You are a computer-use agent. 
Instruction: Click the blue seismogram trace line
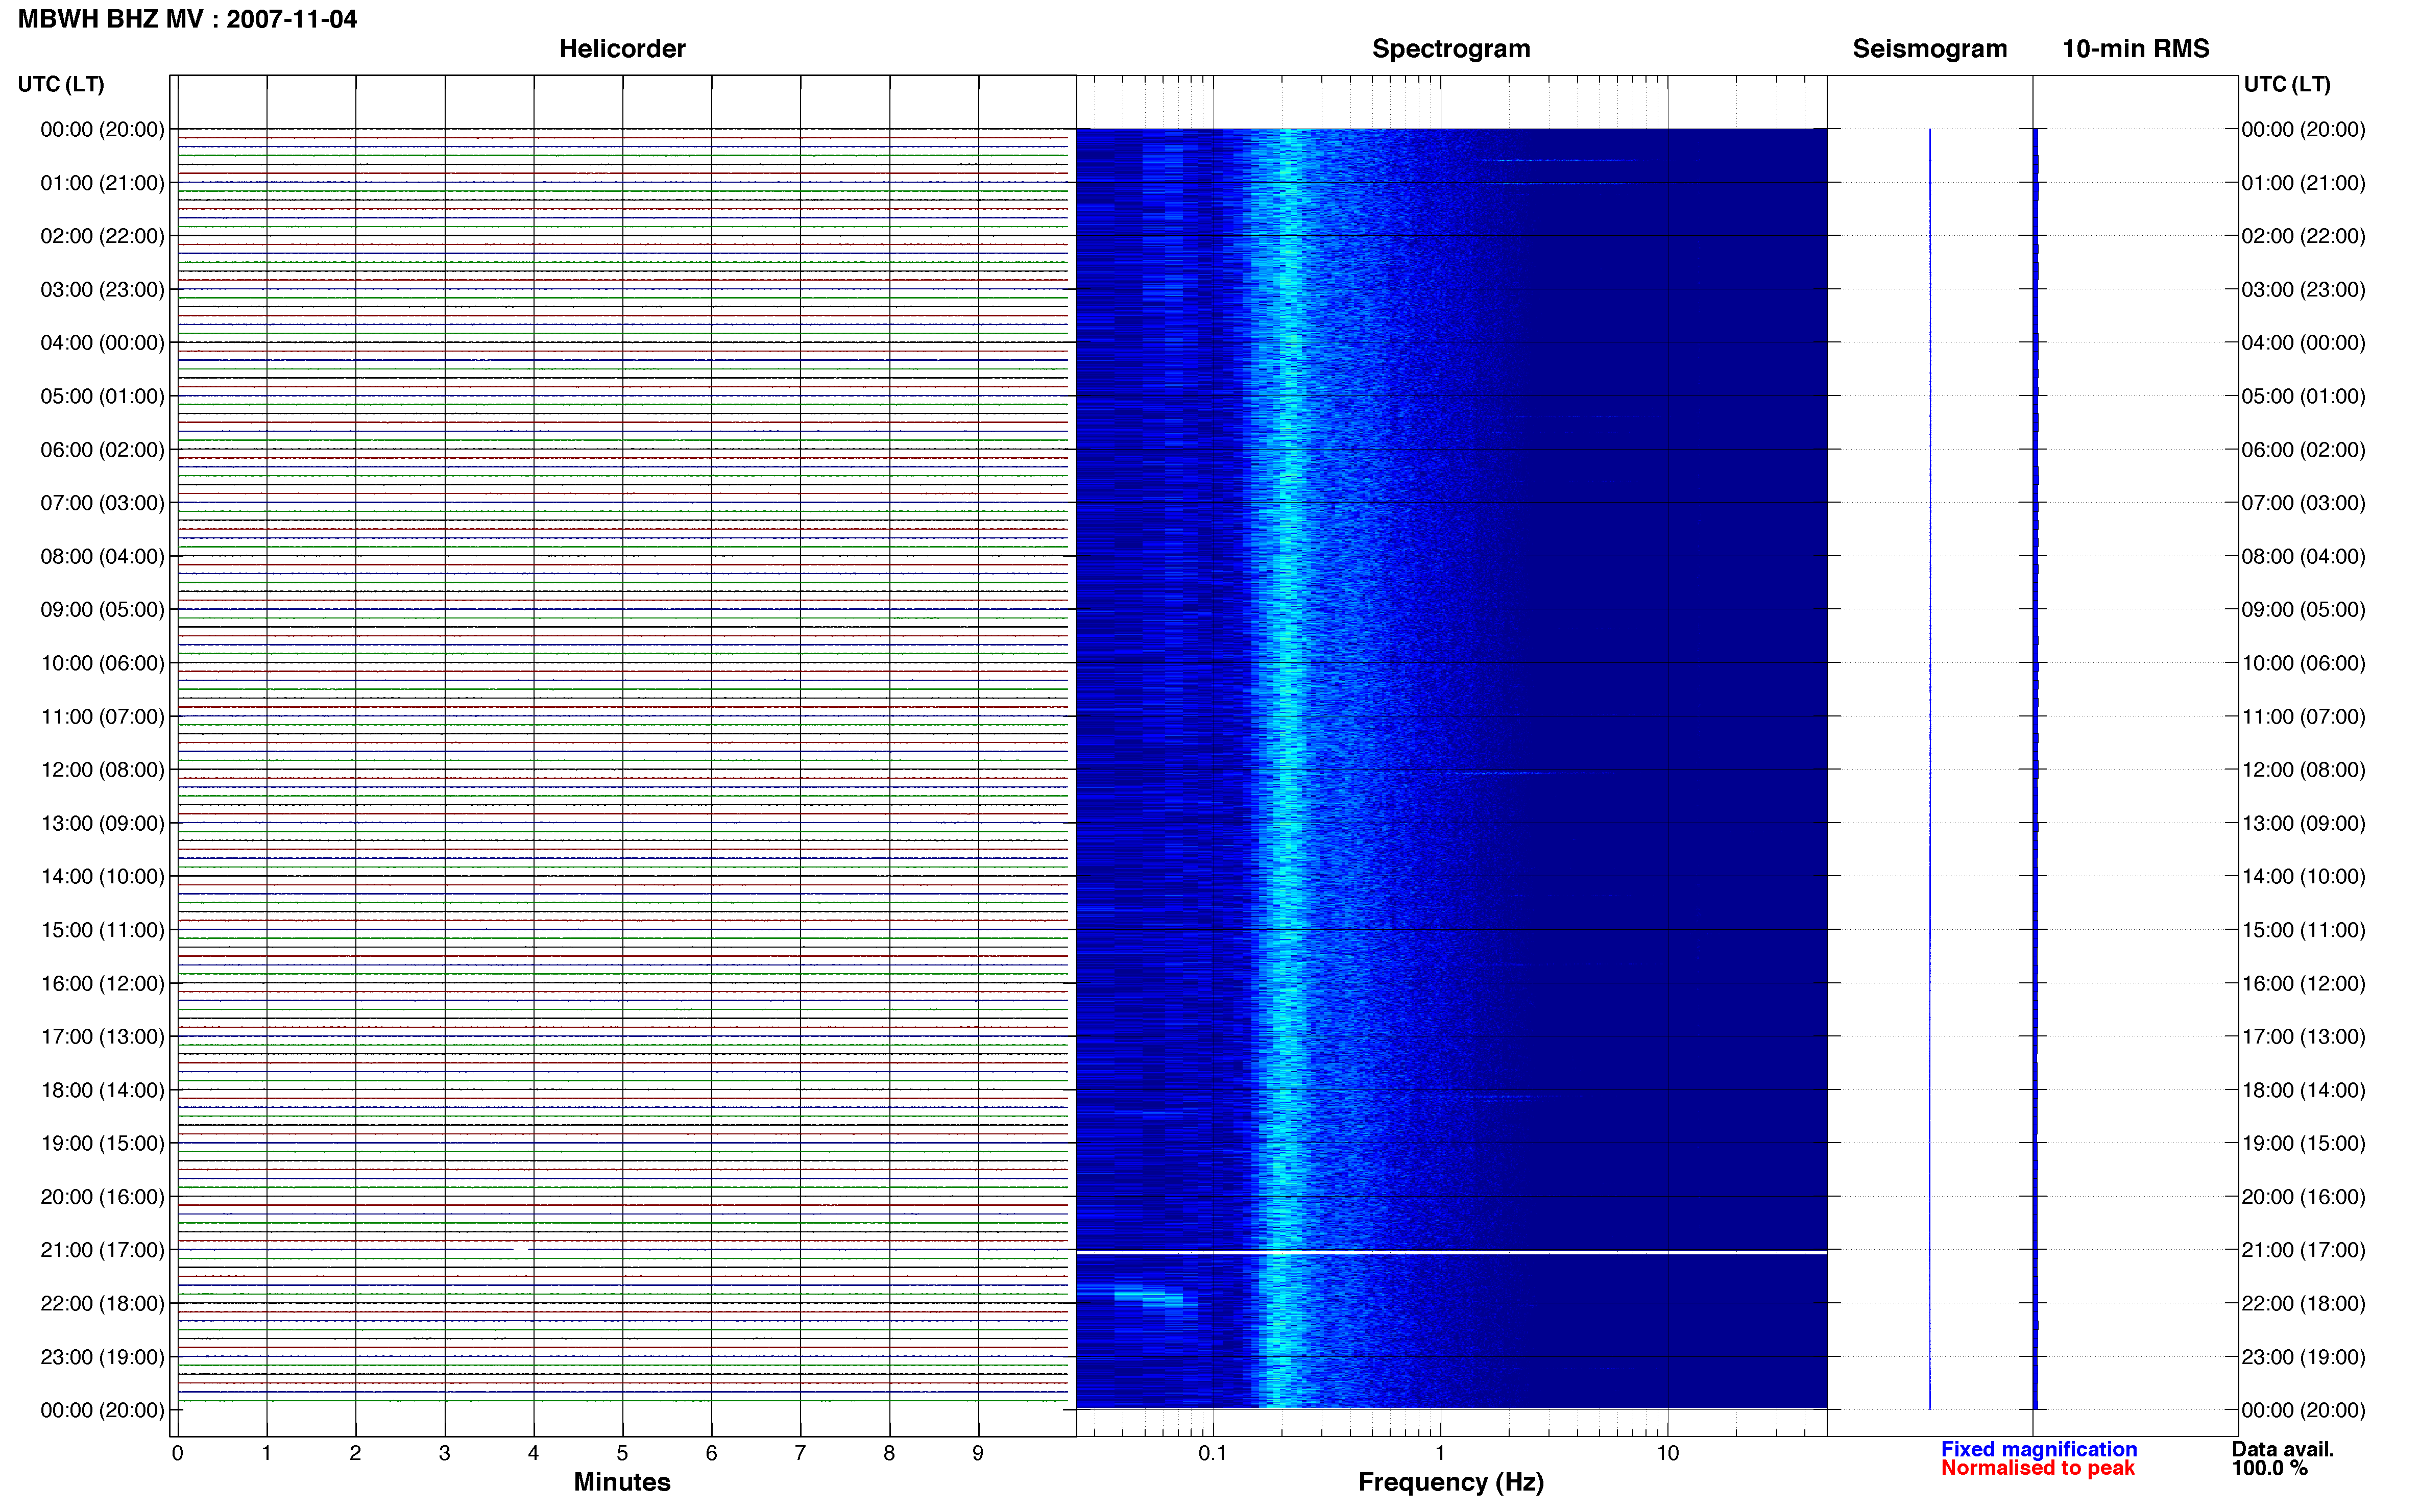point(1930,769)
